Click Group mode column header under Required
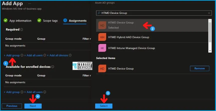Screen dimensions: 216x111 (x=13, y=39)
